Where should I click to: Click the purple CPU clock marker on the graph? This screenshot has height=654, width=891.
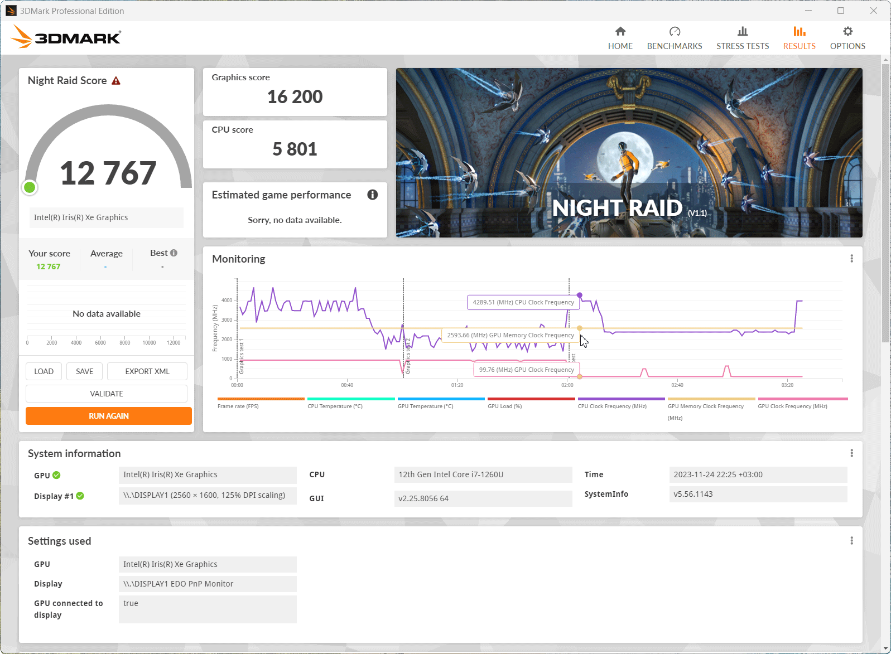pyautogui.click(x=580, y=295)
